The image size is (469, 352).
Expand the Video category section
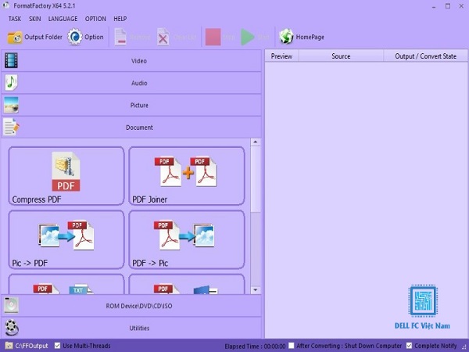[x=131, y=61]
